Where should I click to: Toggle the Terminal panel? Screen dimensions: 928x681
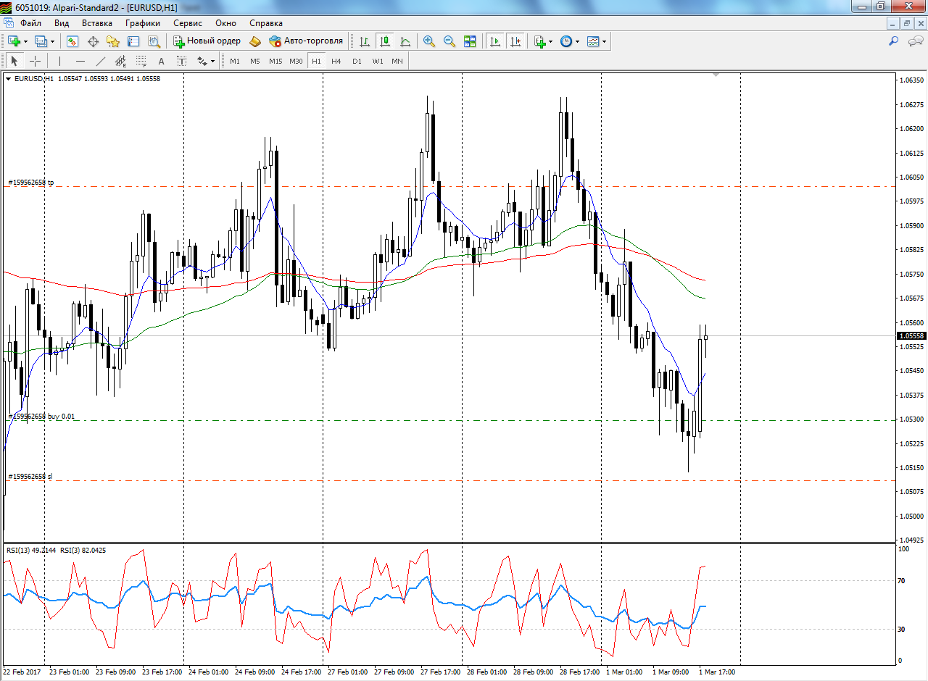click(133, 41)
